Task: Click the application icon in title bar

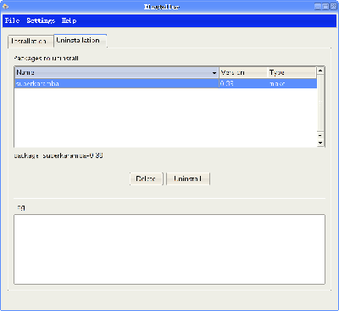Action: tap(5, 7)
